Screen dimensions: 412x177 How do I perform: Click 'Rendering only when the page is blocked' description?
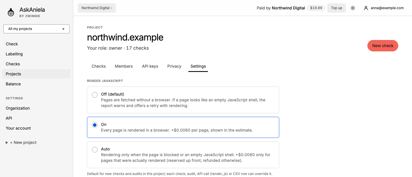[186, 158]
